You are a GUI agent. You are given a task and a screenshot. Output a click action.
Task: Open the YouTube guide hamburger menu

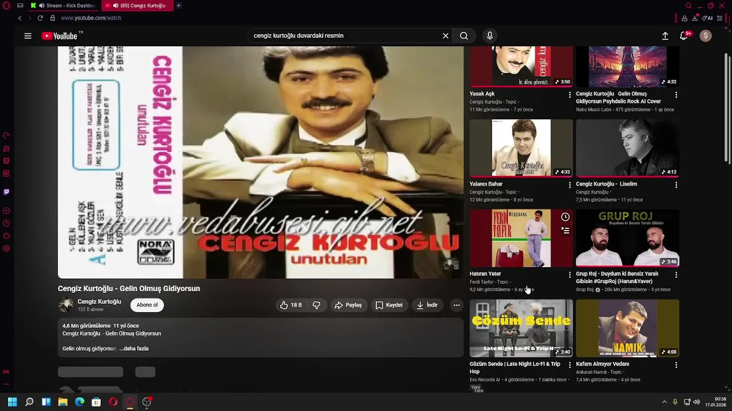27,36
